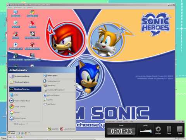Open Arbeitsplatz in Start menu right column
The image size is (186, 140).
[59, 75]
